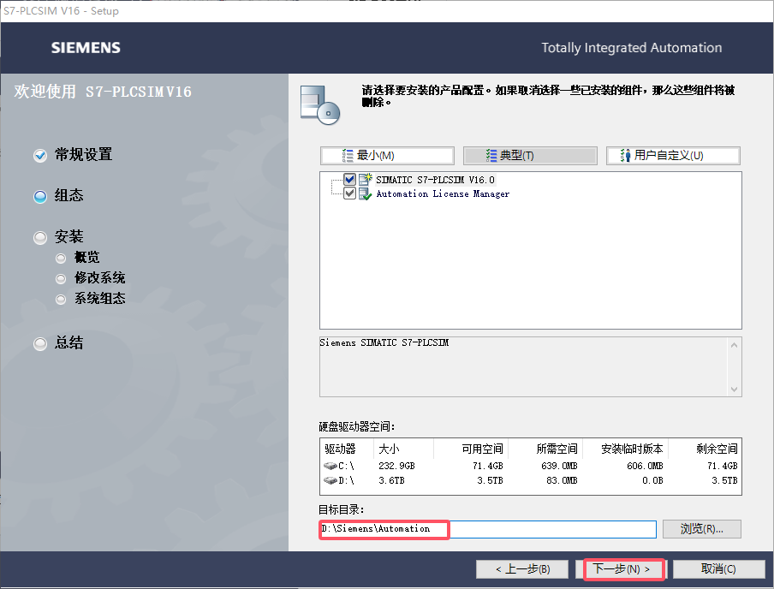Click the 83.0MB required space cell

562,480
